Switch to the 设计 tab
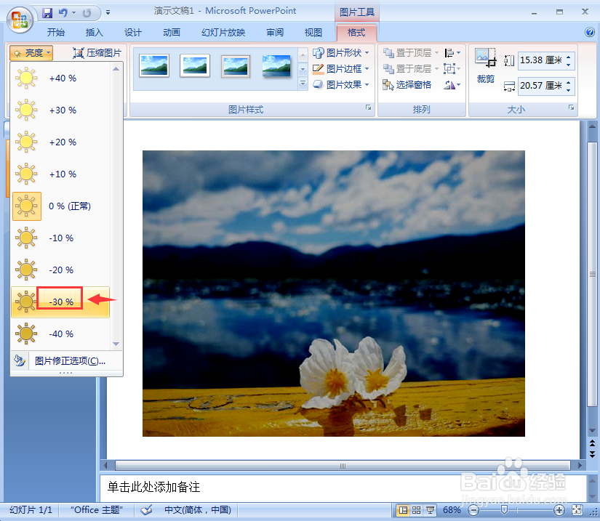The height and width of the screenshot is (521, 600). pos(133,33)
